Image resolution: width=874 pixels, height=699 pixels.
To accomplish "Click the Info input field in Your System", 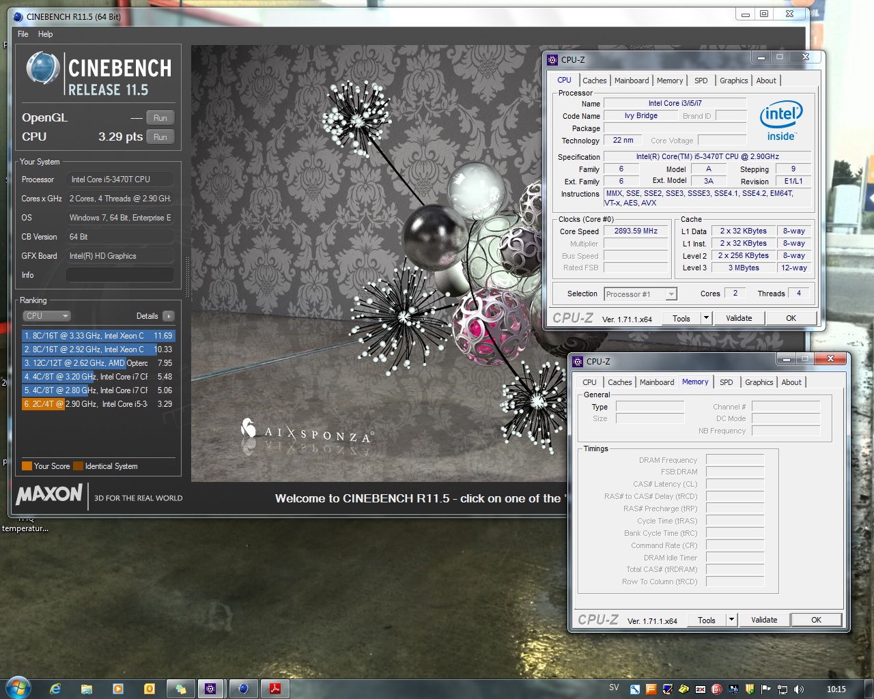I will [120, 275].
